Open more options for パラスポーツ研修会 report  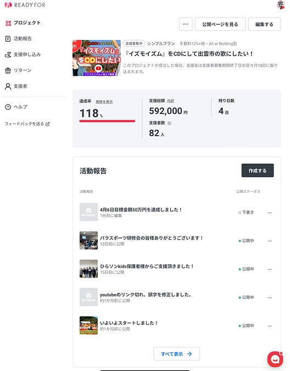(x=270, y=241)
